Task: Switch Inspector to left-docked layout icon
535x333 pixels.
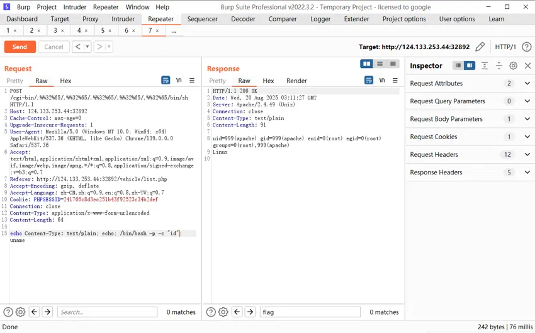Action: click(458, 65)
